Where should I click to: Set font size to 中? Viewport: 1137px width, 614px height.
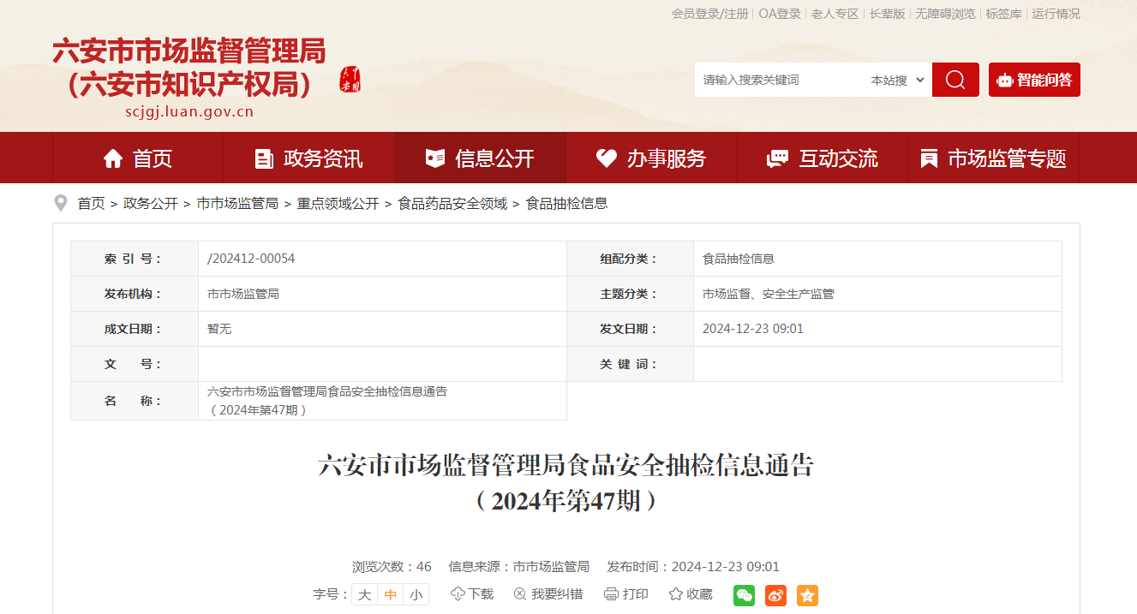click(390, 594)
